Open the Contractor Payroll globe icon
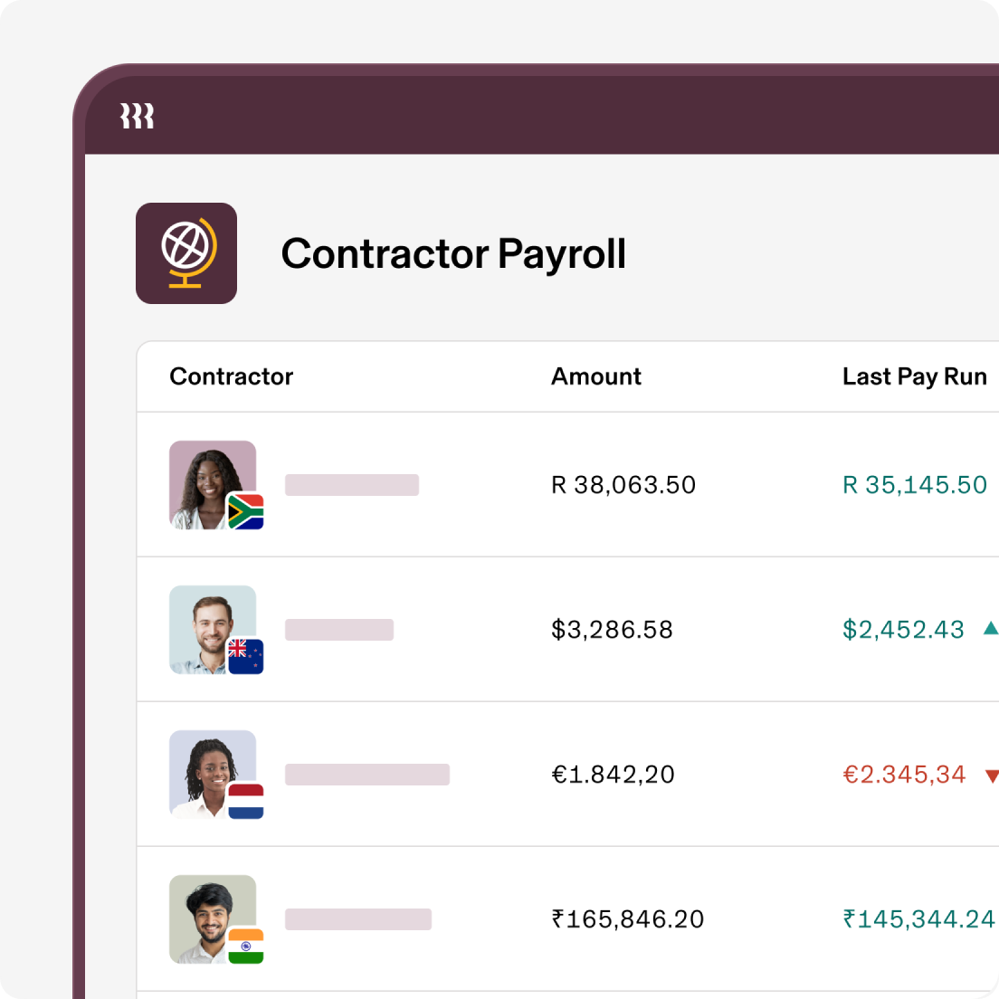 (x=186, y=252)
